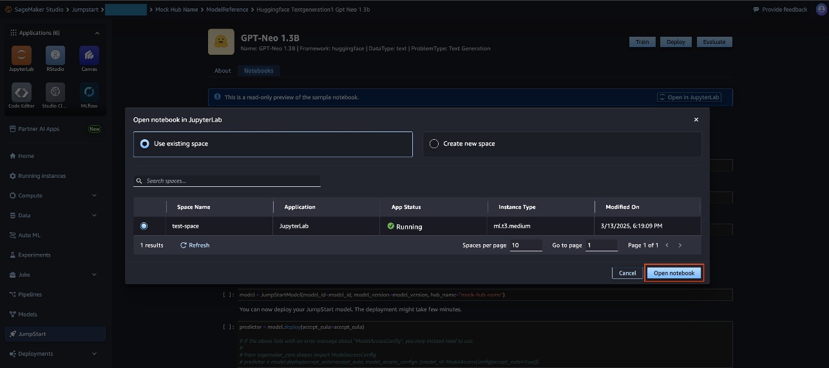Click ModelReference in the breadcrumb
The height and width of the screenshot is (368, 829).
[x=227, y=10]
